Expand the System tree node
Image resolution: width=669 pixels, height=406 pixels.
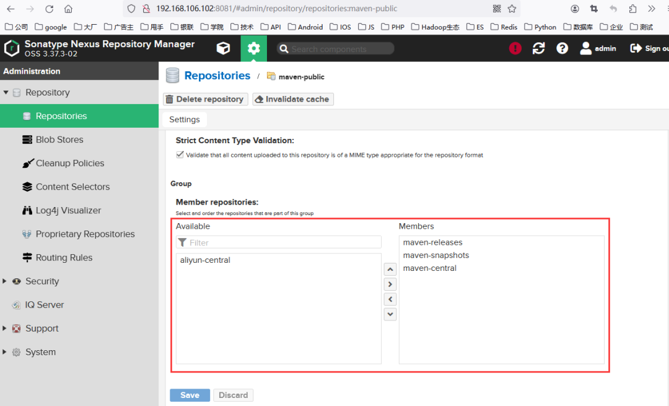click(5, 352)
